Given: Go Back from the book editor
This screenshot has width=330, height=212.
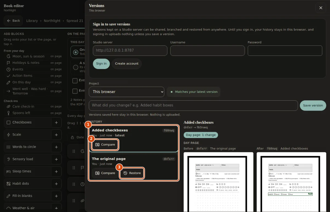Looking at the screenshot, I should point(13,21).
